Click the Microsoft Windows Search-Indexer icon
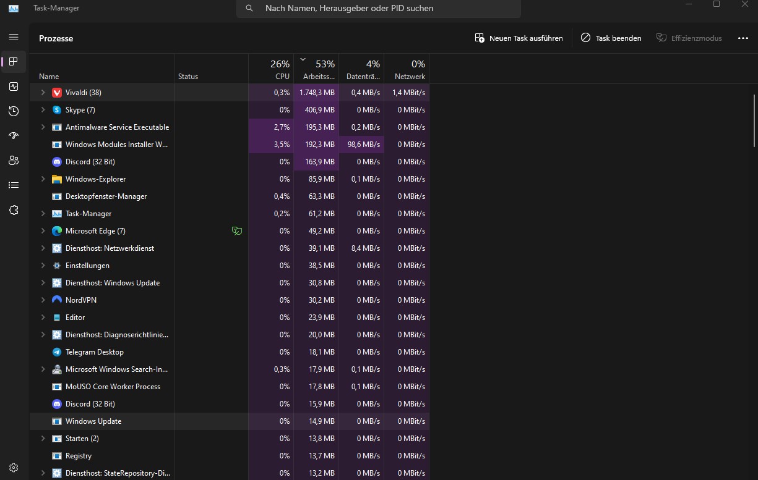 57,369
